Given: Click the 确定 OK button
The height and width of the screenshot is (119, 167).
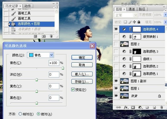Looking at the screenshot, I should [82, 57].
